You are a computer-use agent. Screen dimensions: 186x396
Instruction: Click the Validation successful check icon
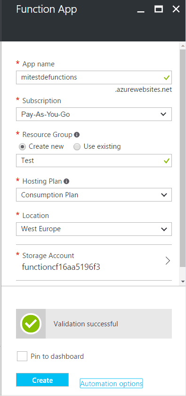[31, 323]
